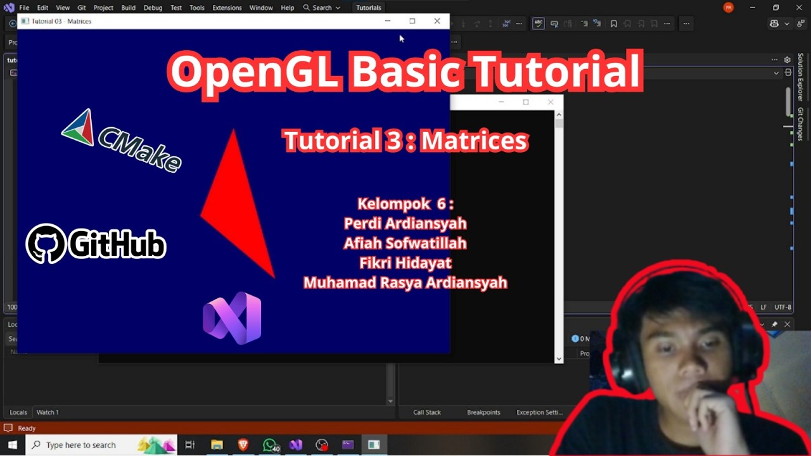Open the editor settings gear icon

[x=788, y=60]
